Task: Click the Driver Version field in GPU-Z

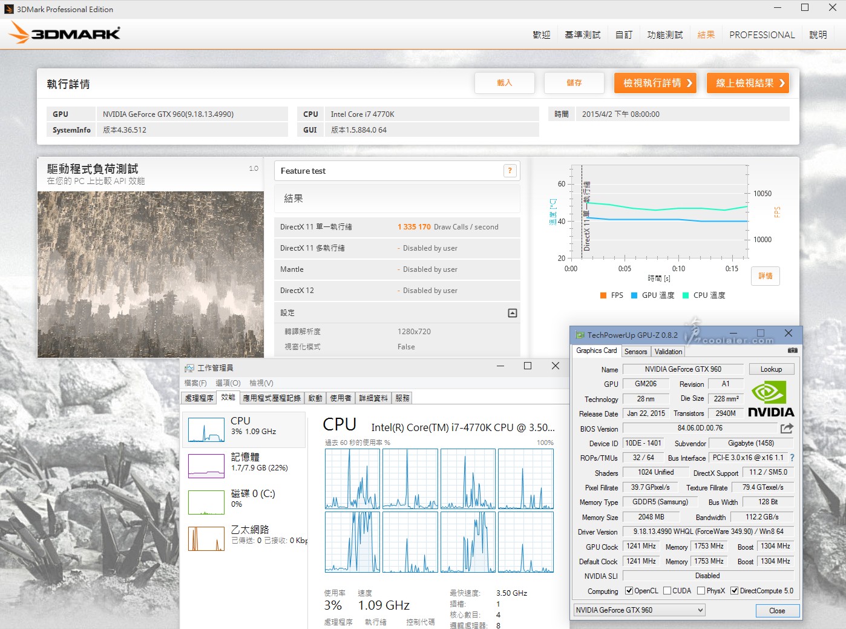Action: (708, 532)
